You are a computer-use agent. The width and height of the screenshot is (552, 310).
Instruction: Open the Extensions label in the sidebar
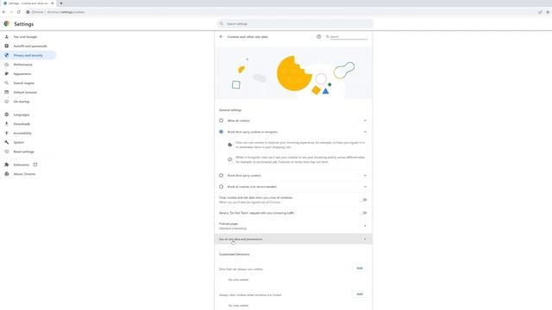pyautogui.click(x=21, y=164)
